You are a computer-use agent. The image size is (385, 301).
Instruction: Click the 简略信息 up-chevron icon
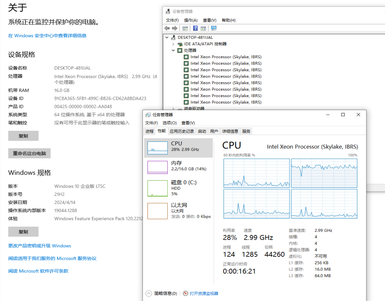coord(149,293)
